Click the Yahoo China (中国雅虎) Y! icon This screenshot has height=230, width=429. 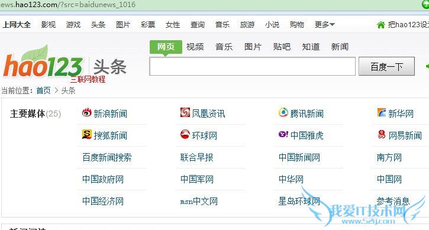tap(283, 134)
